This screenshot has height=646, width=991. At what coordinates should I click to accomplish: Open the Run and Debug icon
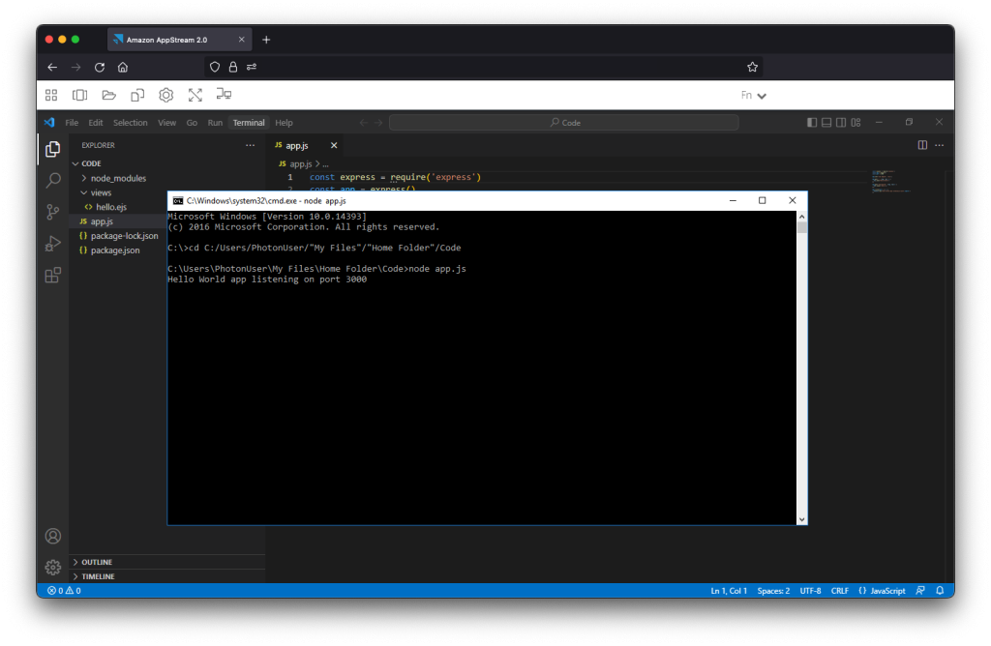(x=52, y=243)
